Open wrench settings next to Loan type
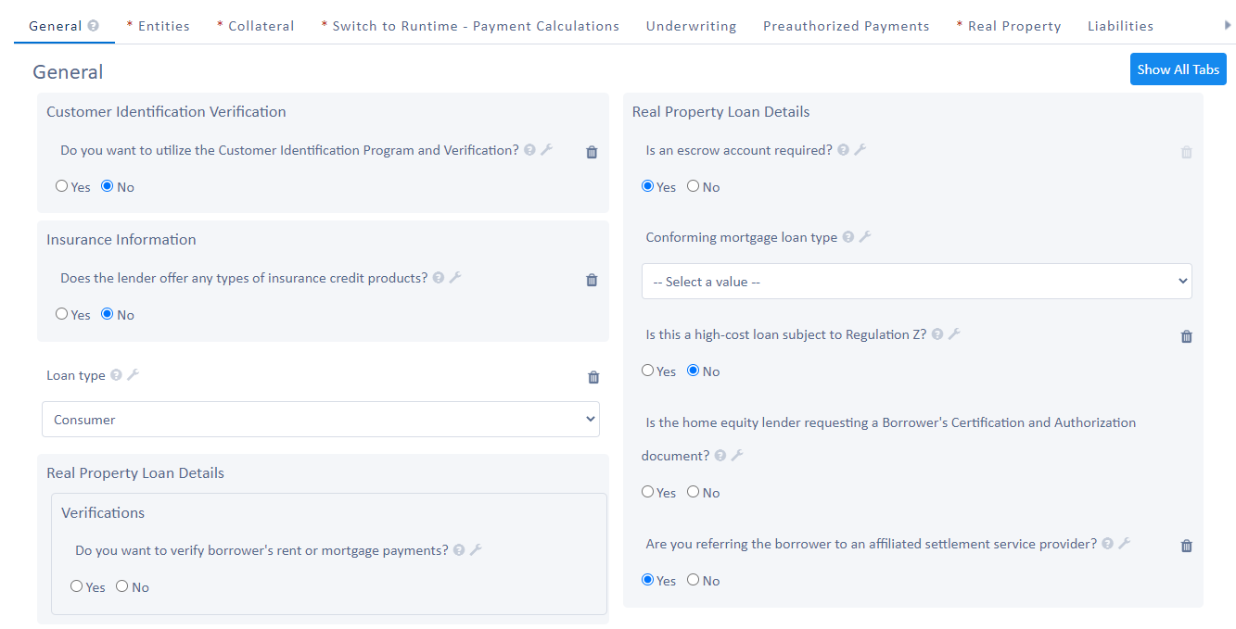This screenshot has height=629, width=1236. coord(133,375)
